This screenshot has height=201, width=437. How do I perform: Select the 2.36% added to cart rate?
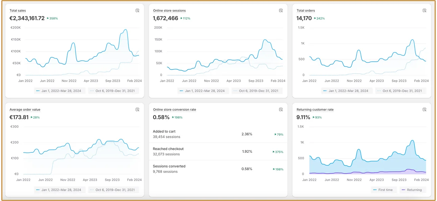[247, 134]
